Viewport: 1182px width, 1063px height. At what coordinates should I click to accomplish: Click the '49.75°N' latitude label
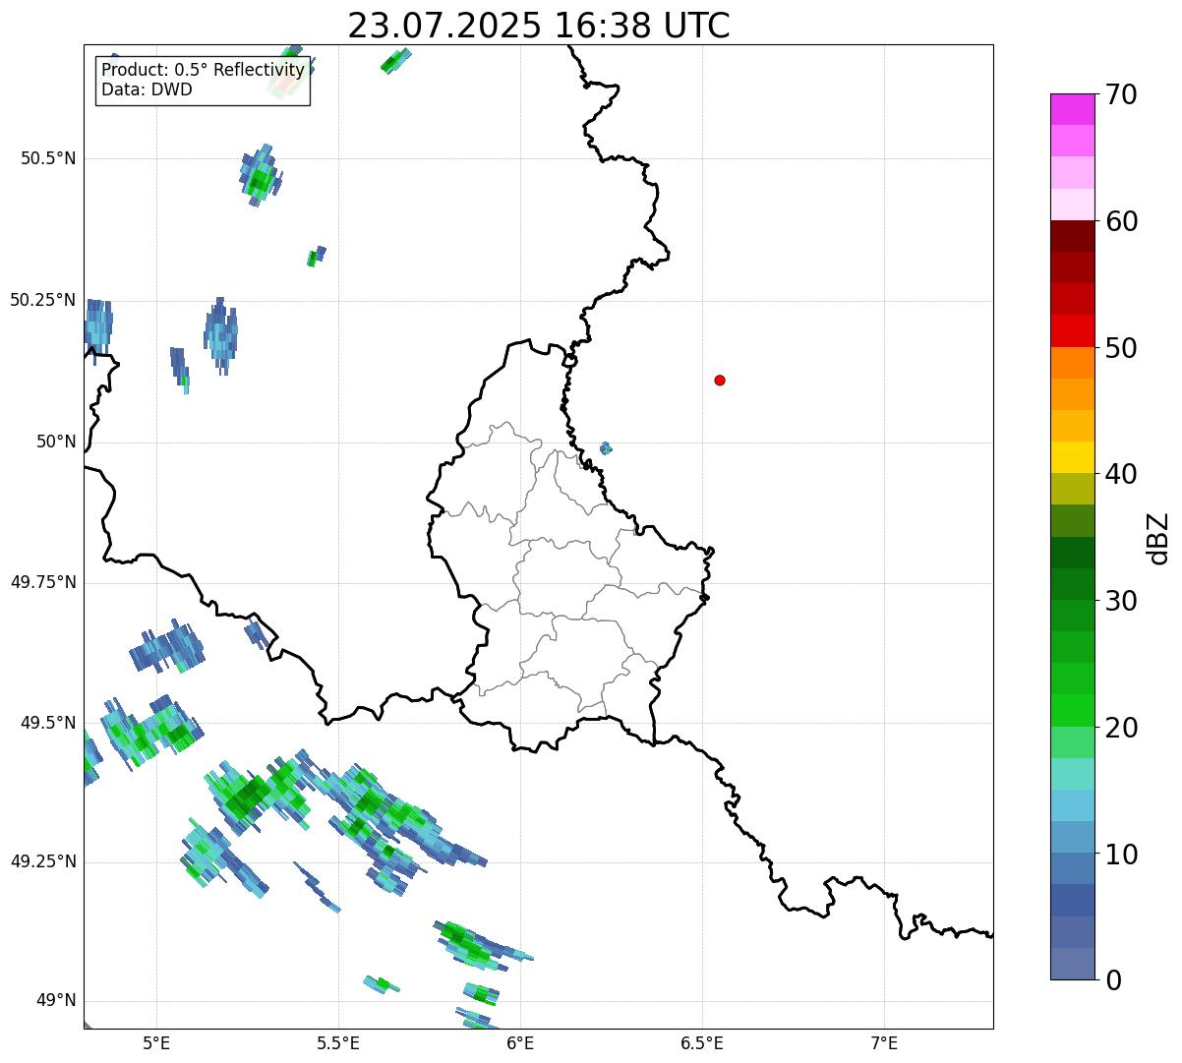pos(43,582)
